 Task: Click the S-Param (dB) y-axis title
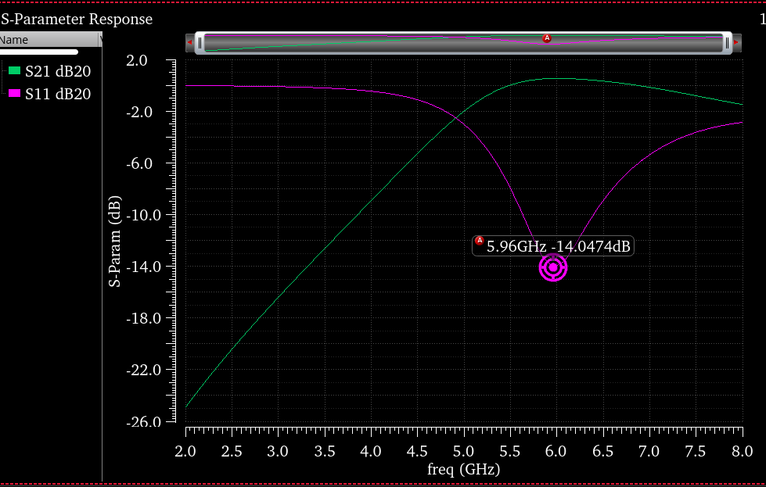click(114, 242)
